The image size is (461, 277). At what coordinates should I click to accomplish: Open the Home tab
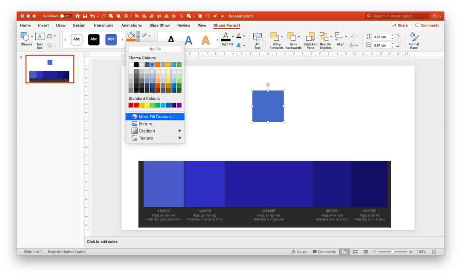(25, 25)
